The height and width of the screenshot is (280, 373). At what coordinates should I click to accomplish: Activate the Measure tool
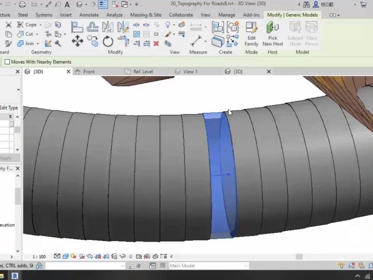click(197, 40)
